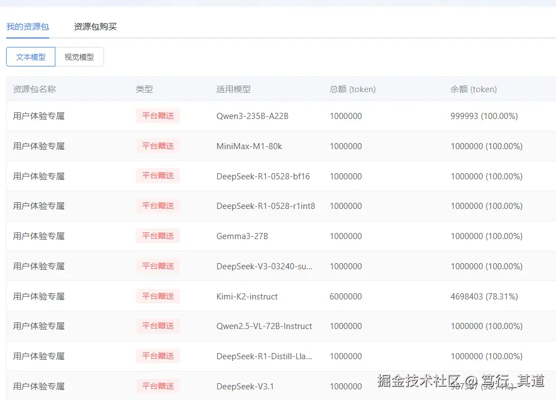This screenshot has width=556, height=400.
Task: Click the DeepSeek-R1-0528-r1int8 model cell
Action: tap(265, 206)
